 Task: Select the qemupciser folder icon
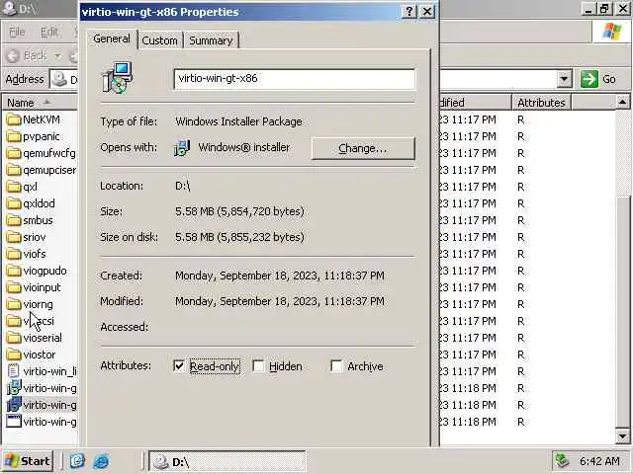(14, 170)
